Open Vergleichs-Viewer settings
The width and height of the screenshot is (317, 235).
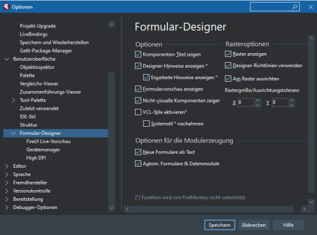click(39, 84)
